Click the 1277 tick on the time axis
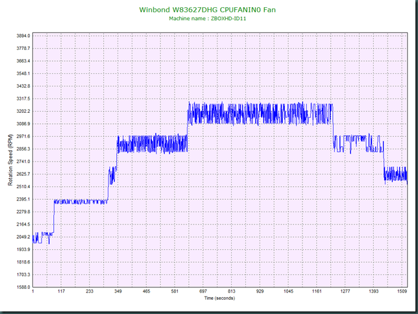This screenshot has width=418, height=314. (345, 291)
